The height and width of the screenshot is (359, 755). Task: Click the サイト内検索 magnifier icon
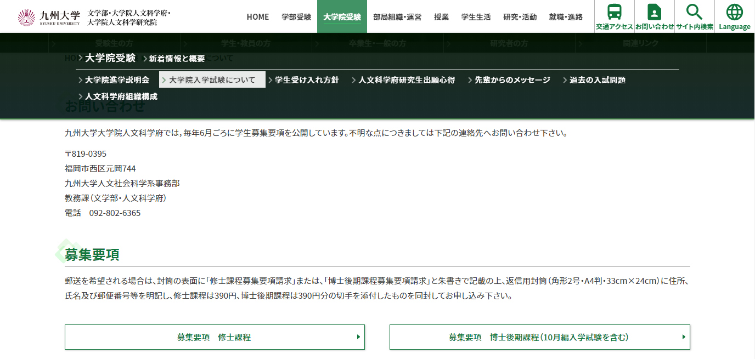[x=694, y=12]
